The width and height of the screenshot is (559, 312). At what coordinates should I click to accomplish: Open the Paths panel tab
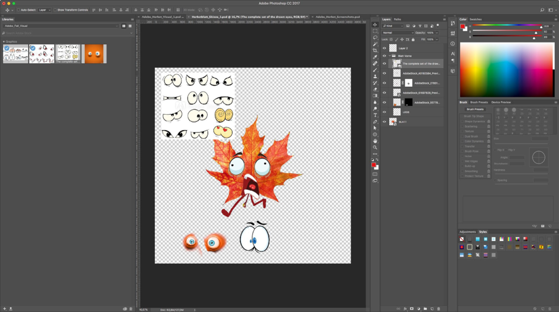(x=398, y=19)
